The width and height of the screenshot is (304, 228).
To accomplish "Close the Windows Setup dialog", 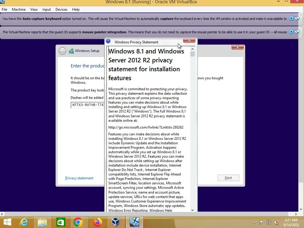I will click(x=237, y=47).
